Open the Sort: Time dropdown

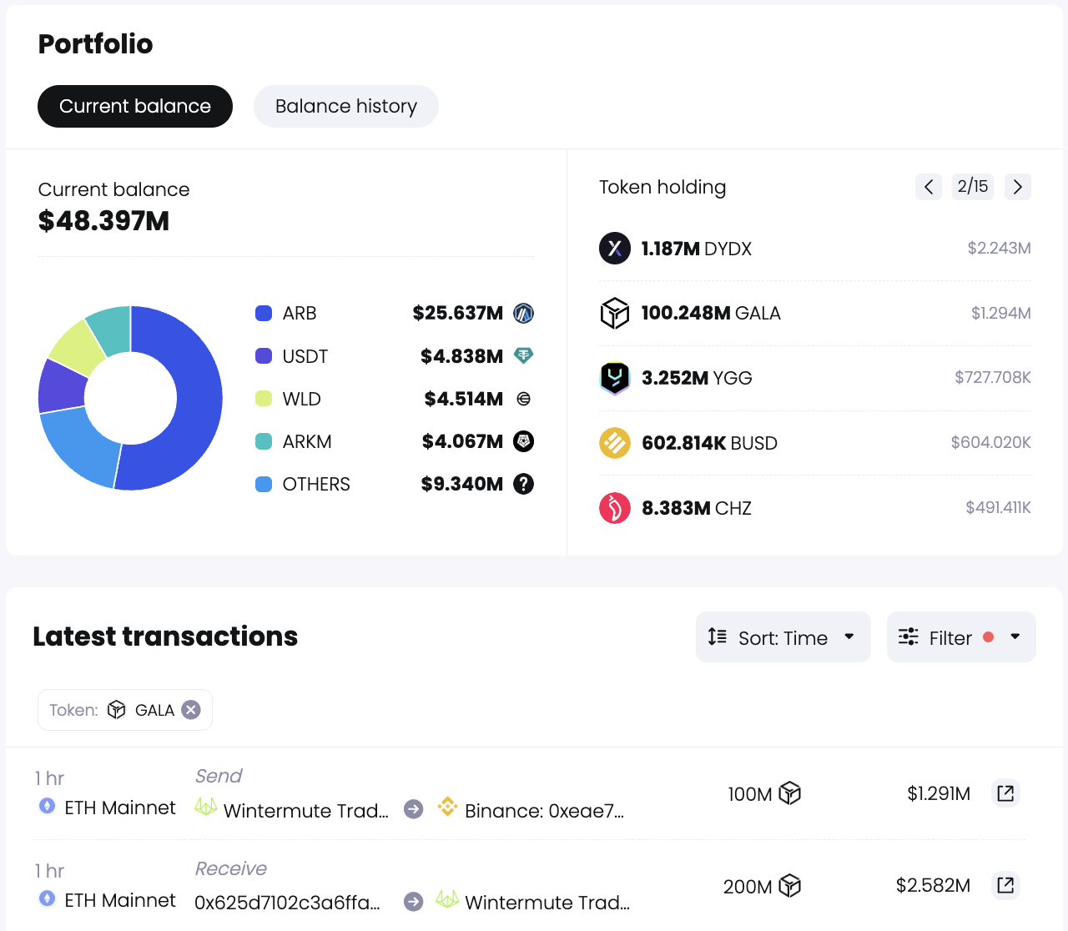coord(782,637)
